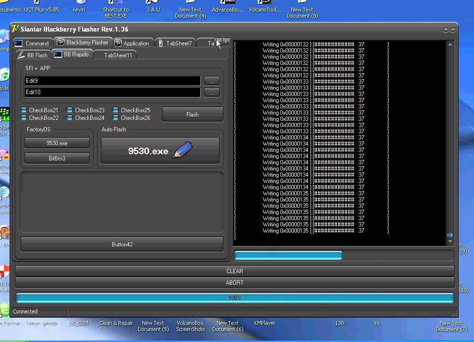Screen dimensions: 474x342
Task: Toggle CheckBox21
Action: point(40,110)
